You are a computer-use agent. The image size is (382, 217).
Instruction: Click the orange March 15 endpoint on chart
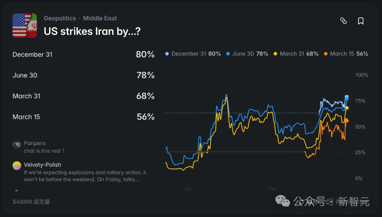[347, 121]
